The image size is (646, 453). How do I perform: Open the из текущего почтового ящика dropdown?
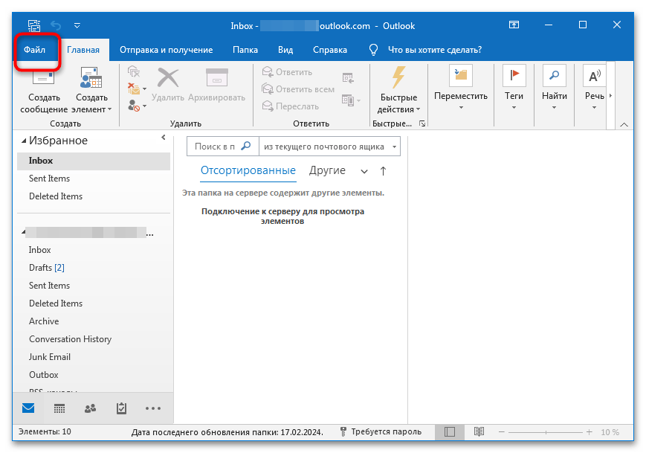point(329,147)
